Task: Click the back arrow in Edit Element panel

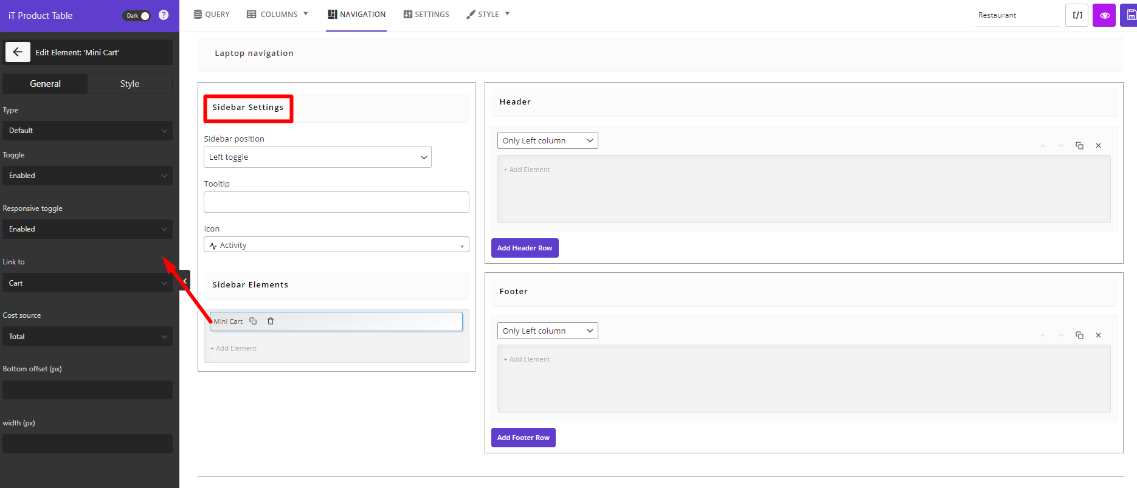Action: coord(18,52)
